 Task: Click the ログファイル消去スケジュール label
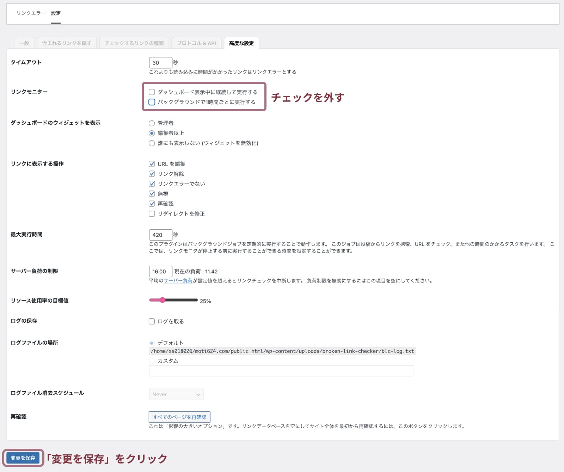(47, 393)
